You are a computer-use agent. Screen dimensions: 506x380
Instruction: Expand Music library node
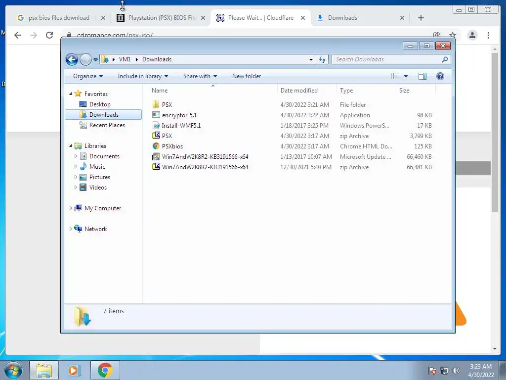tap(76, 167)
